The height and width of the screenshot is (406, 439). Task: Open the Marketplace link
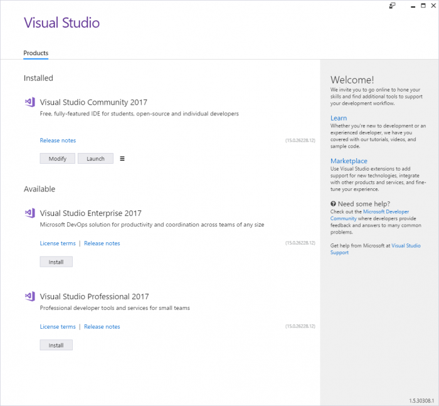(x=349, y=161)
